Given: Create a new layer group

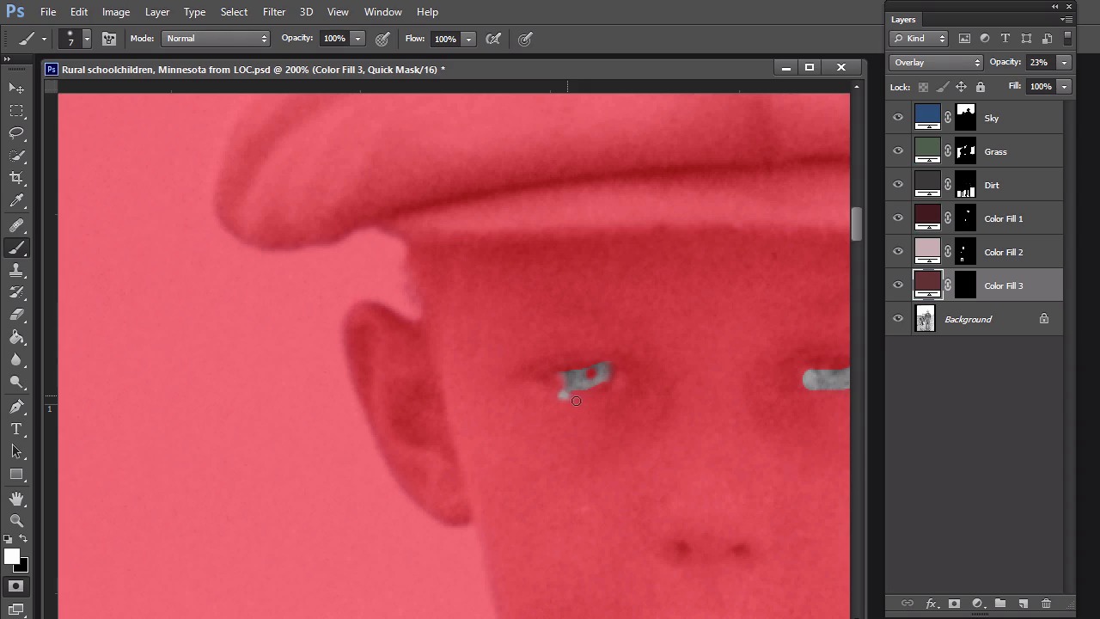Looking at the screenshot, I should pyautogui.click(x=1000, y=604).
